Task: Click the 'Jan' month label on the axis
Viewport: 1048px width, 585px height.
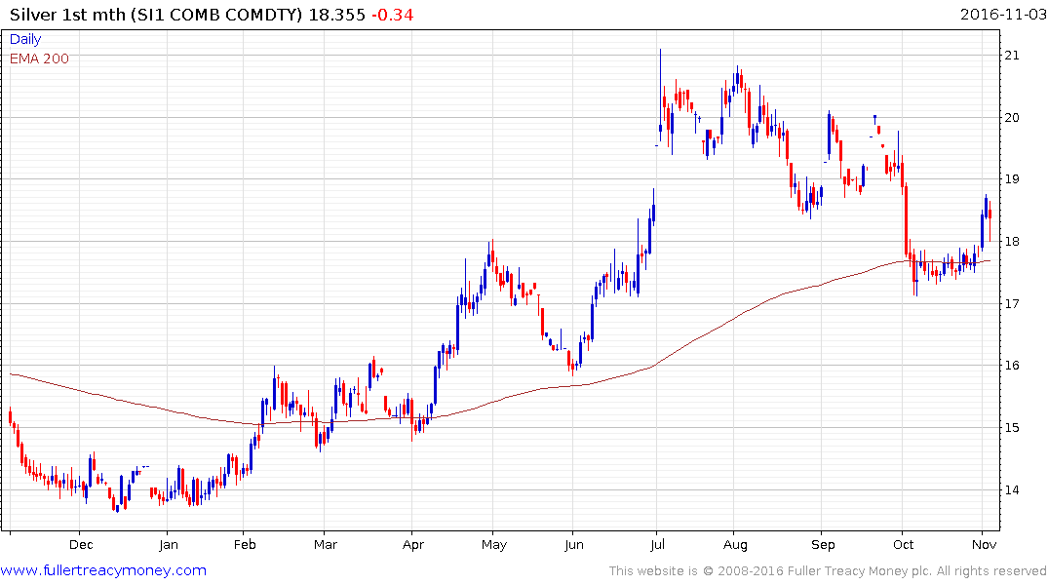Action: [x=169, y=544]
